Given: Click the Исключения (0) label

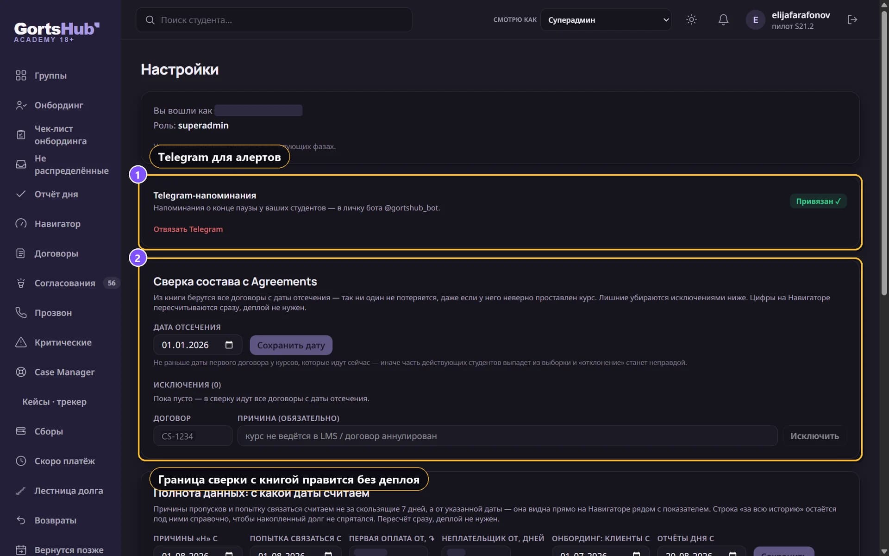Looking at the screenshot, I should (187, 385).
